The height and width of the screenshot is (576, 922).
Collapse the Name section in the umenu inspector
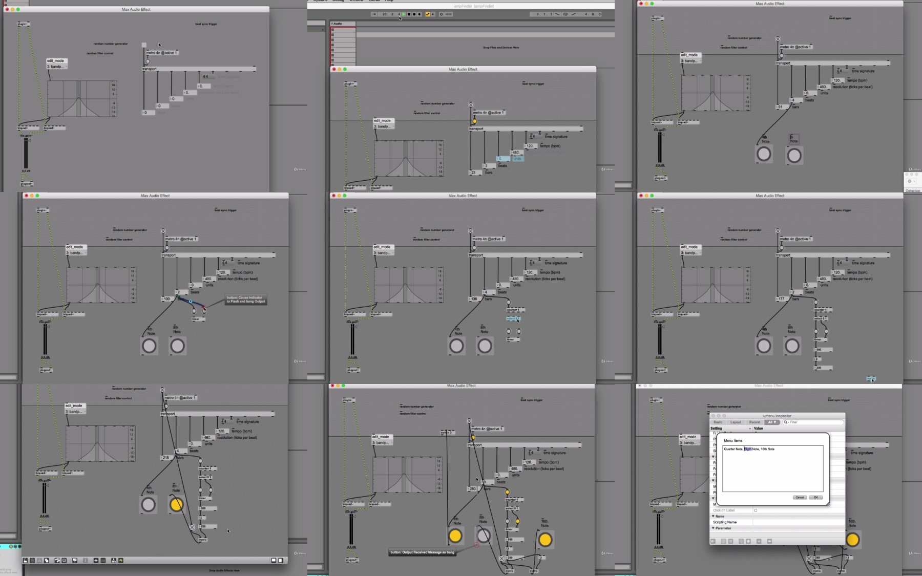point(713,517)
